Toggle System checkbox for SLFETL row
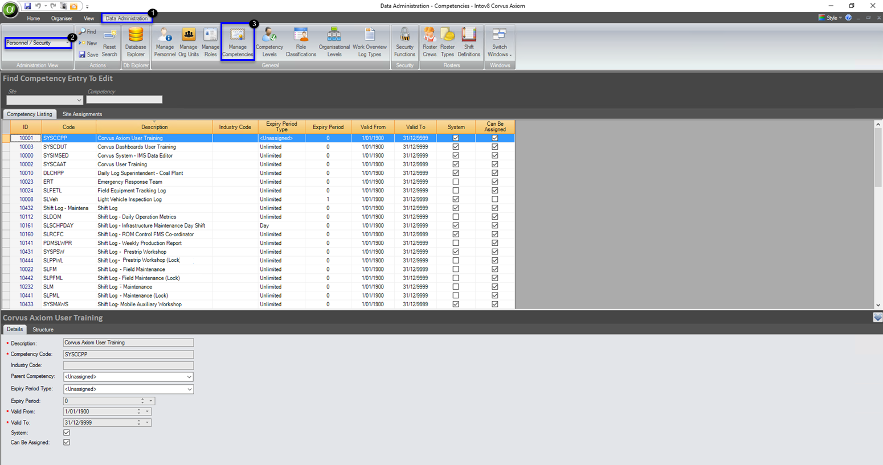883x465 pixels. point(456,191)
